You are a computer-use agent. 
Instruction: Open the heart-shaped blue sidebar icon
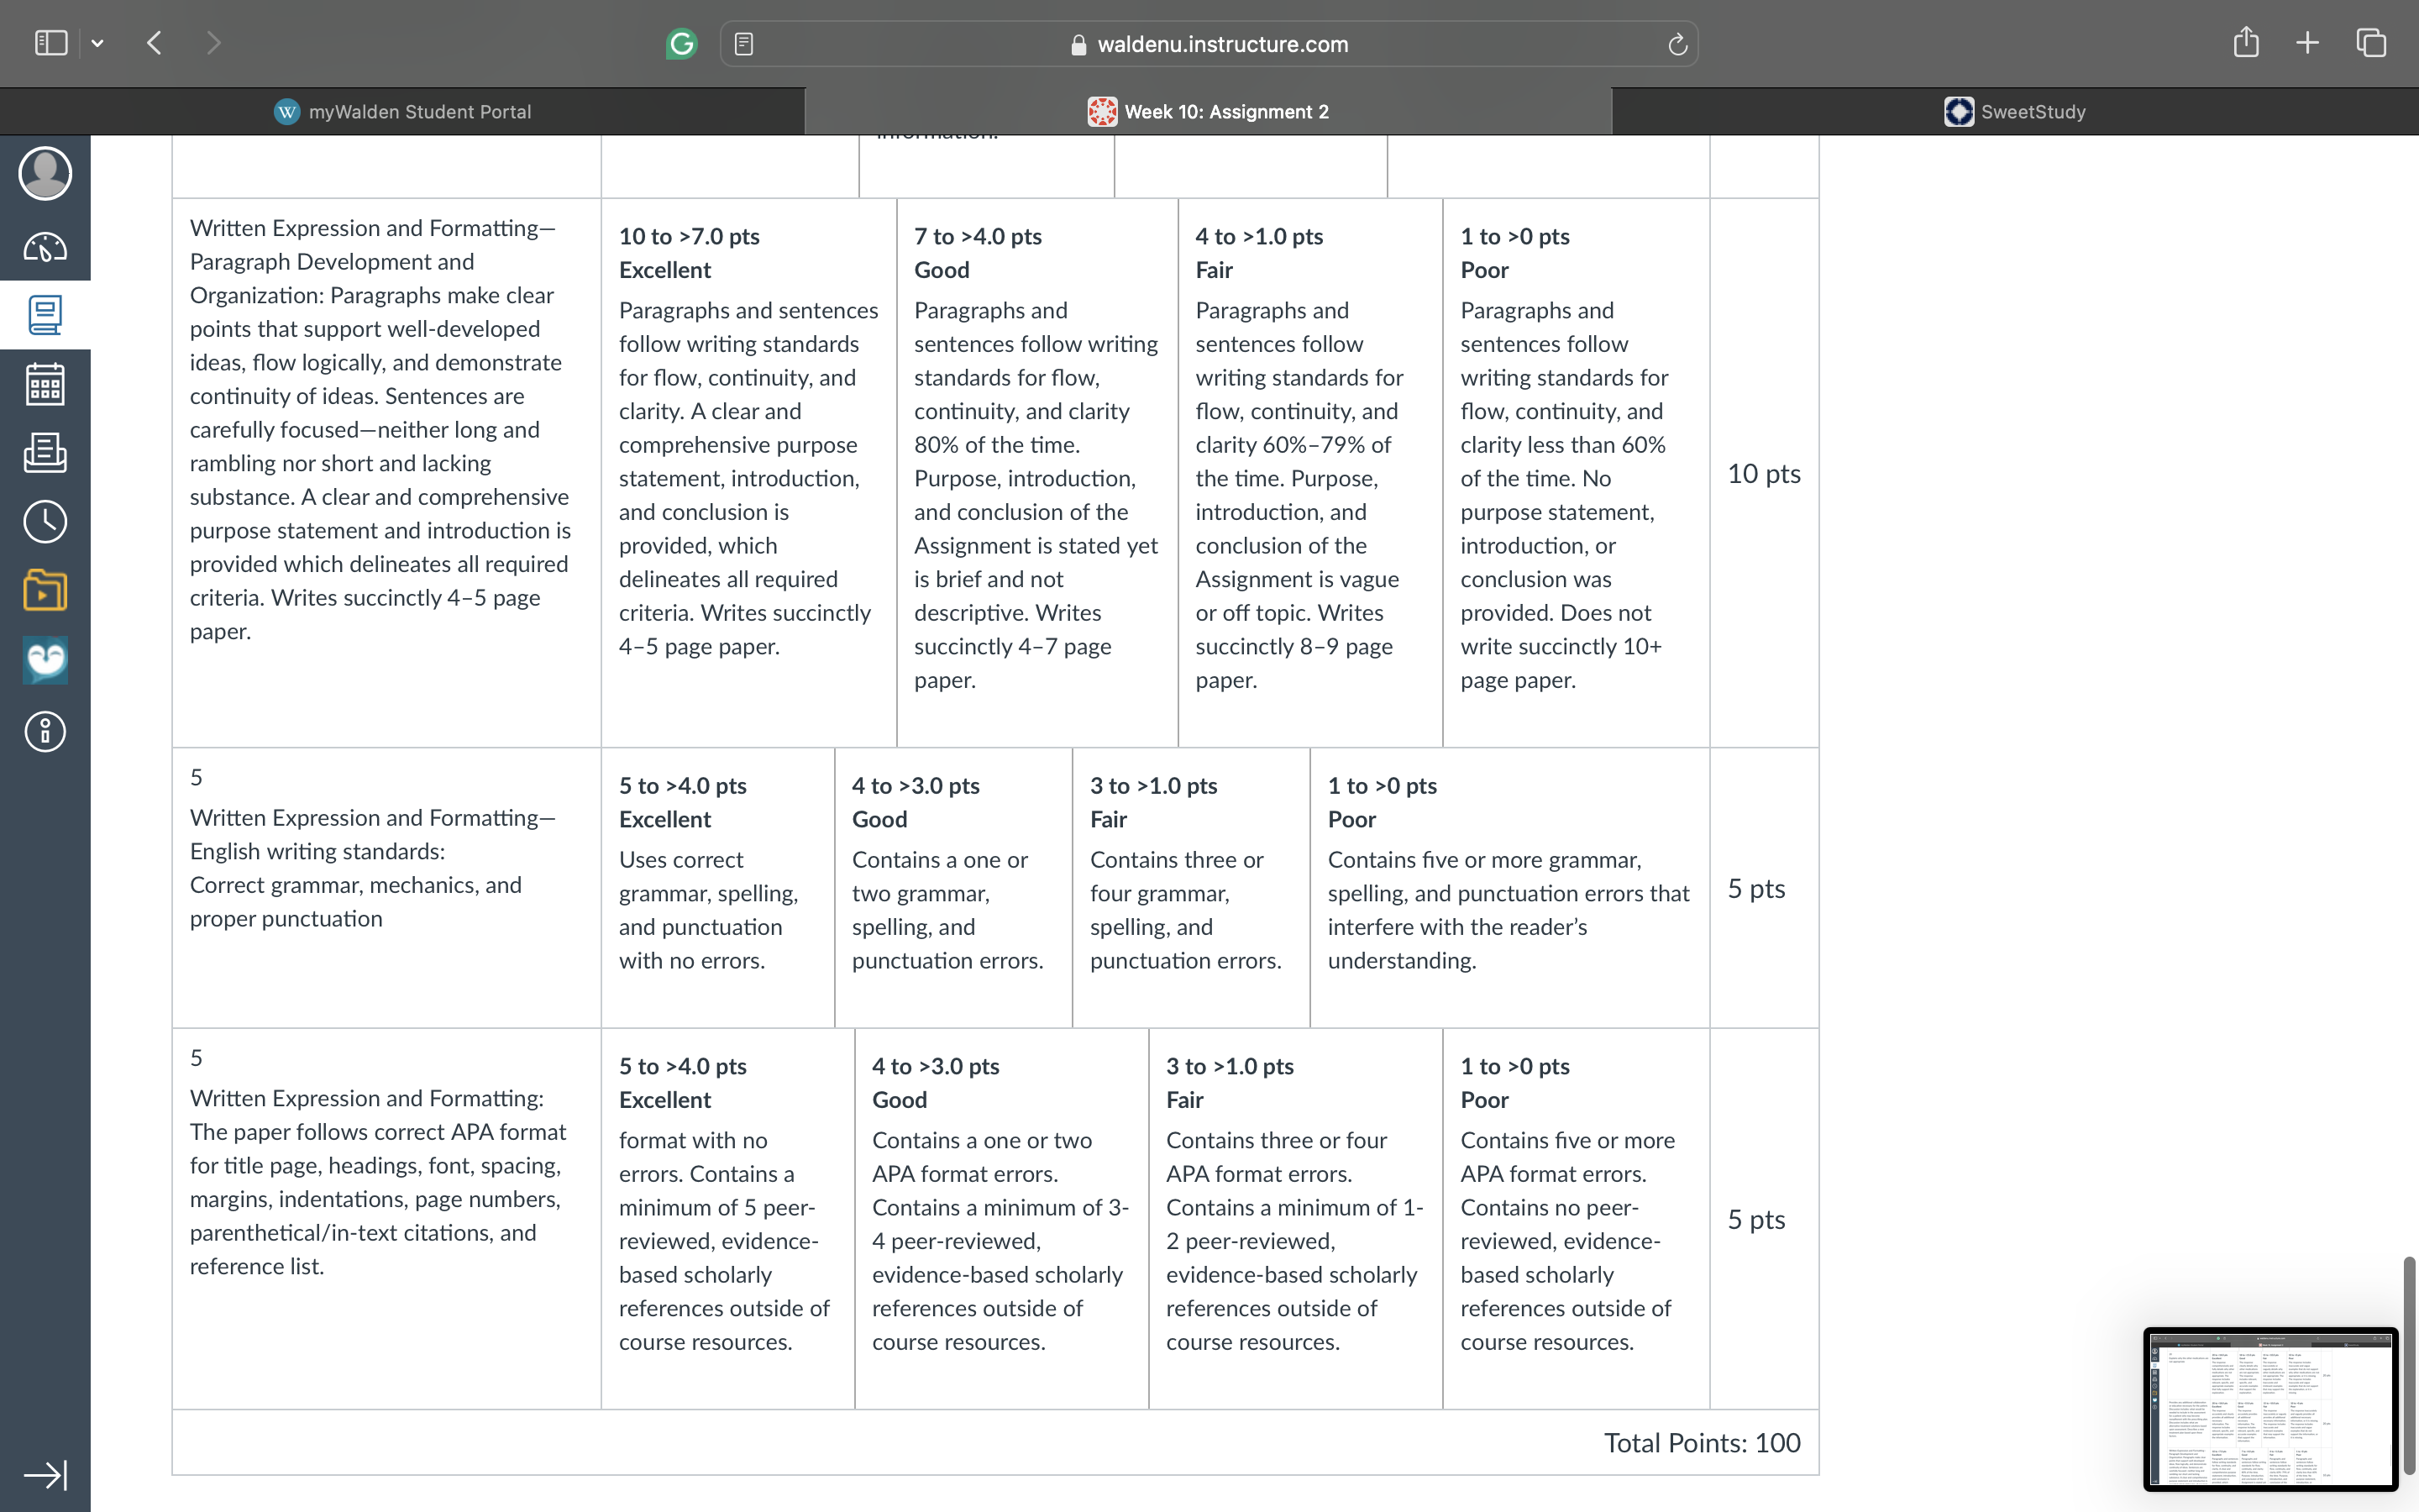(45, 661)
